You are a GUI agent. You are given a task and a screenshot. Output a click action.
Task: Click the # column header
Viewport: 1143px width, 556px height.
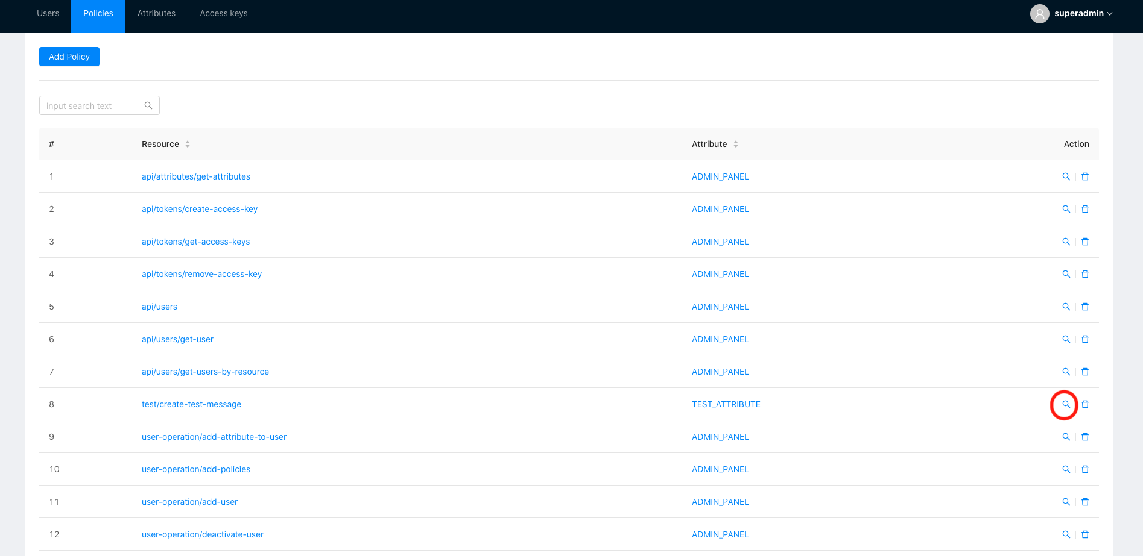tap(52, 144)
